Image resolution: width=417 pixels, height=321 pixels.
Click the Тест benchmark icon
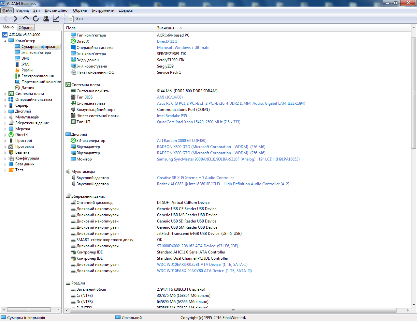11,170
